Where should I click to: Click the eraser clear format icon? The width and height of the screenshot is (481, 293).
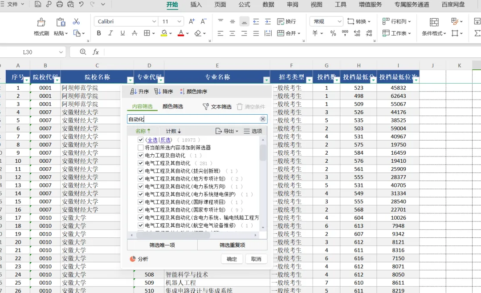coord(198,33)
